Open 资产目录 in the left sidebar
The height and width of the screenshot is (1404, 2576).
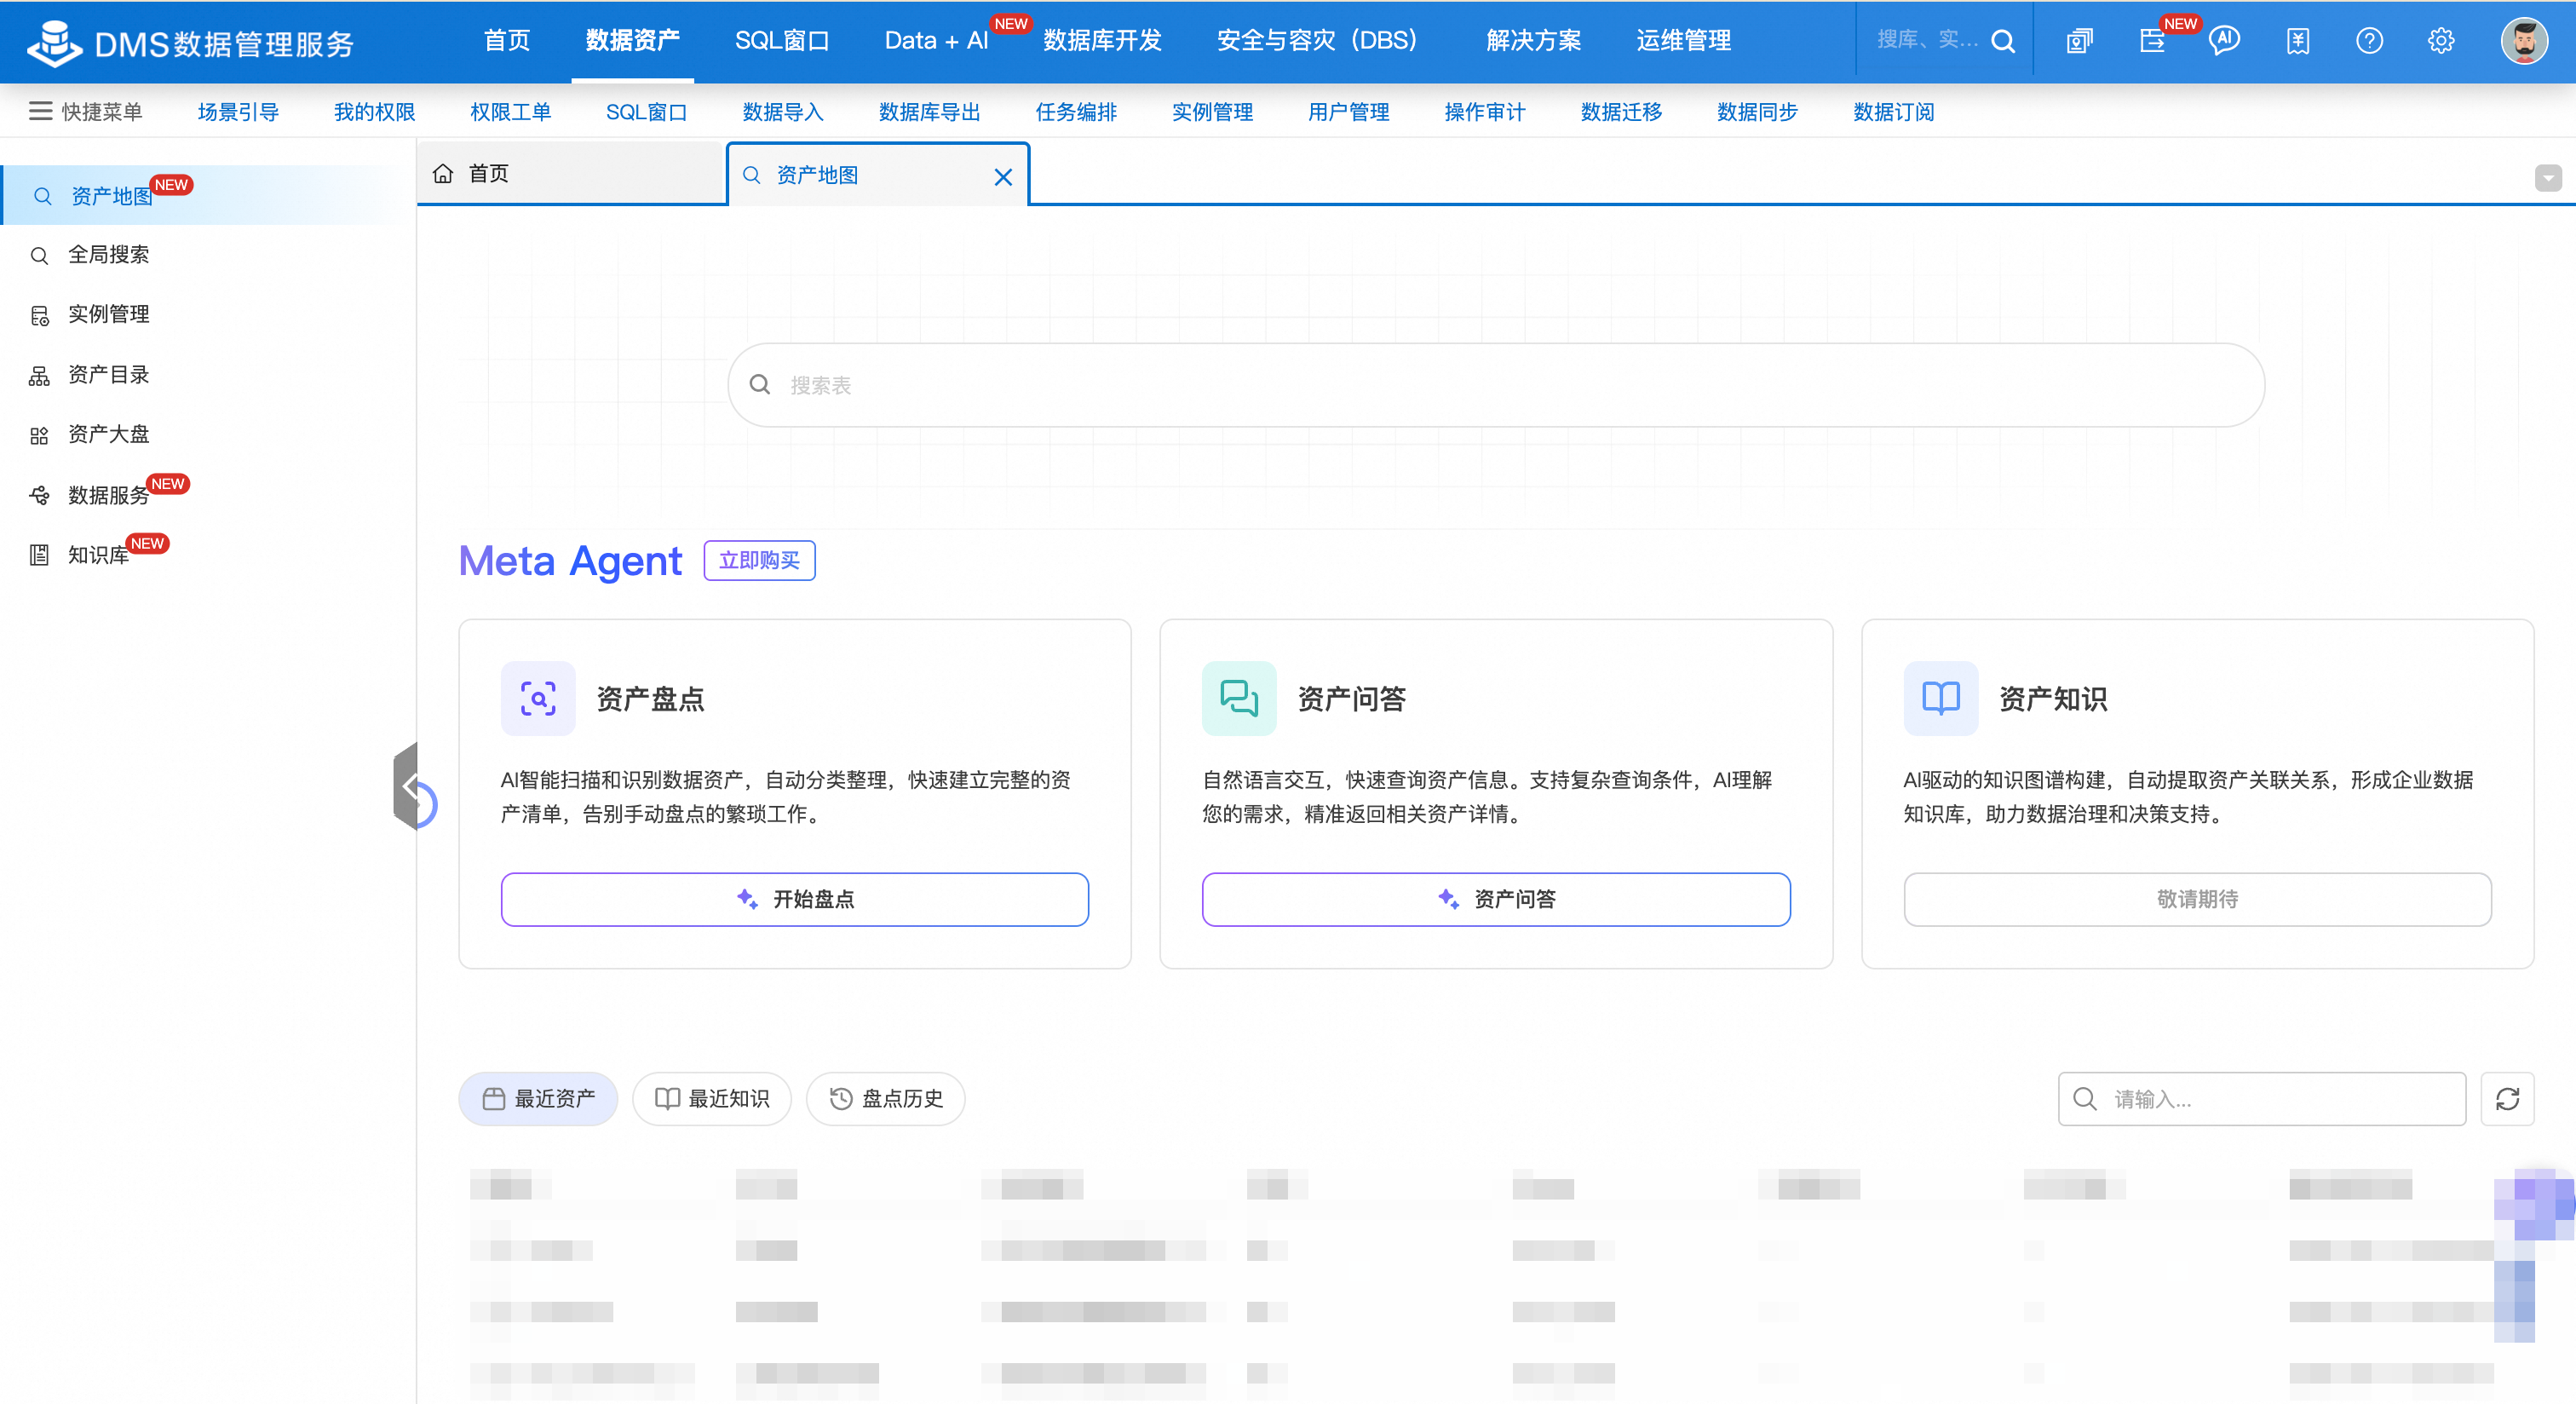pos(108,375)
